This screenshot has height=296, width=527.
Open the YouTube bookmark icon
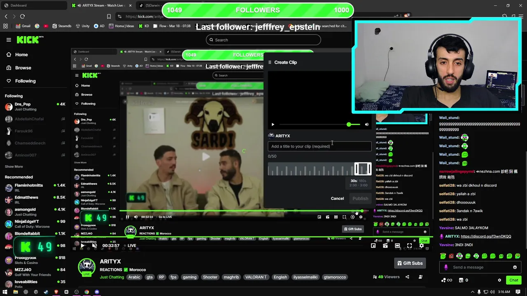[x=46, y=26]
